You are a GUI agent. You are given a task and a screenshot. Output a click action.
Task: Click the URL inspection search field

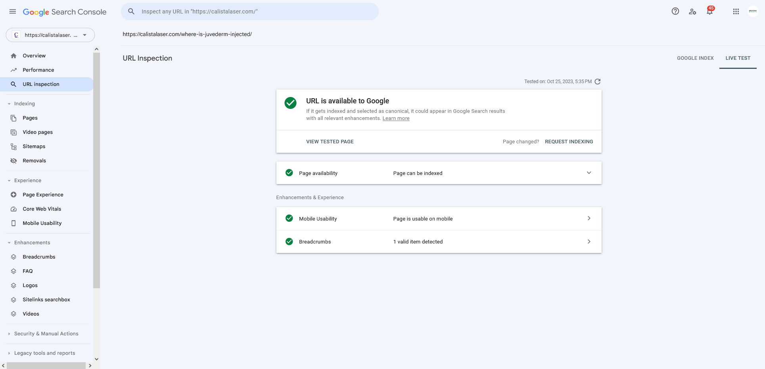click(250, 11)
